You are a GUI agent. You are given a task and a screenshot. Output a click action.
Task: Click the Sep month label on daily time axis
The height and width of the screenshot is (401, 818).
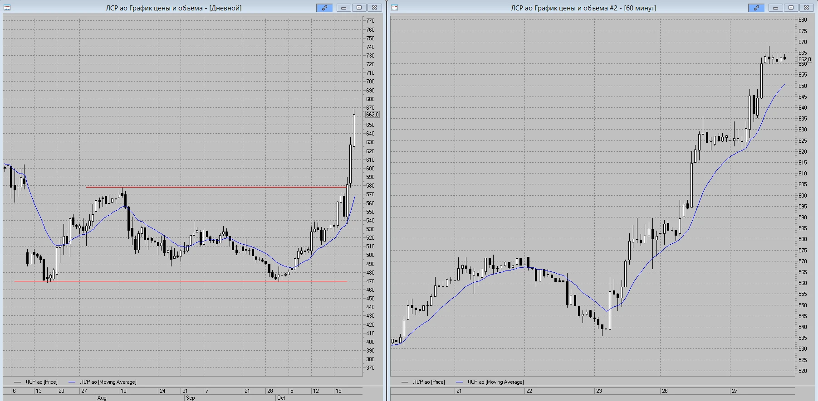[x=190, y=398]
